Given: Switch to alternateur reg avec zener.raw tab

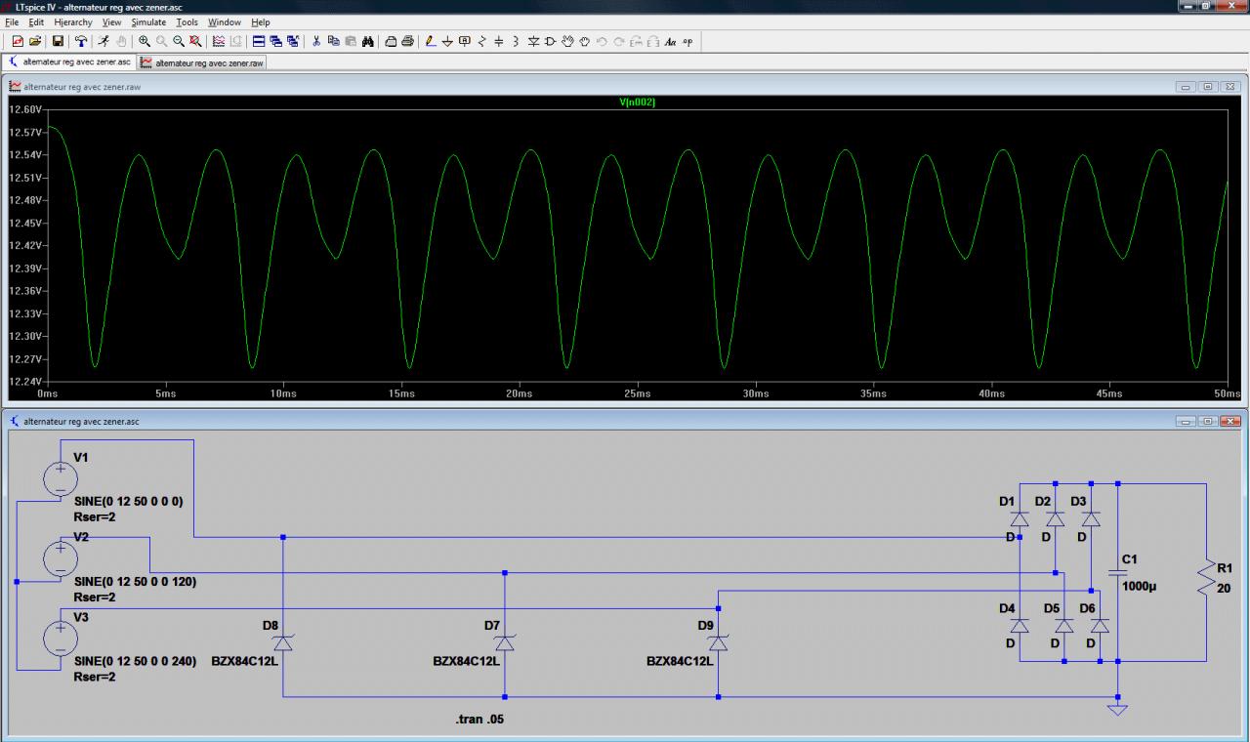Looking at the screenshot, I should (x=202, y=62).
